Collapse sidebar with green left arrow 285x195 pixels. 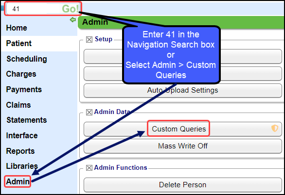click(x=73, y=19)
